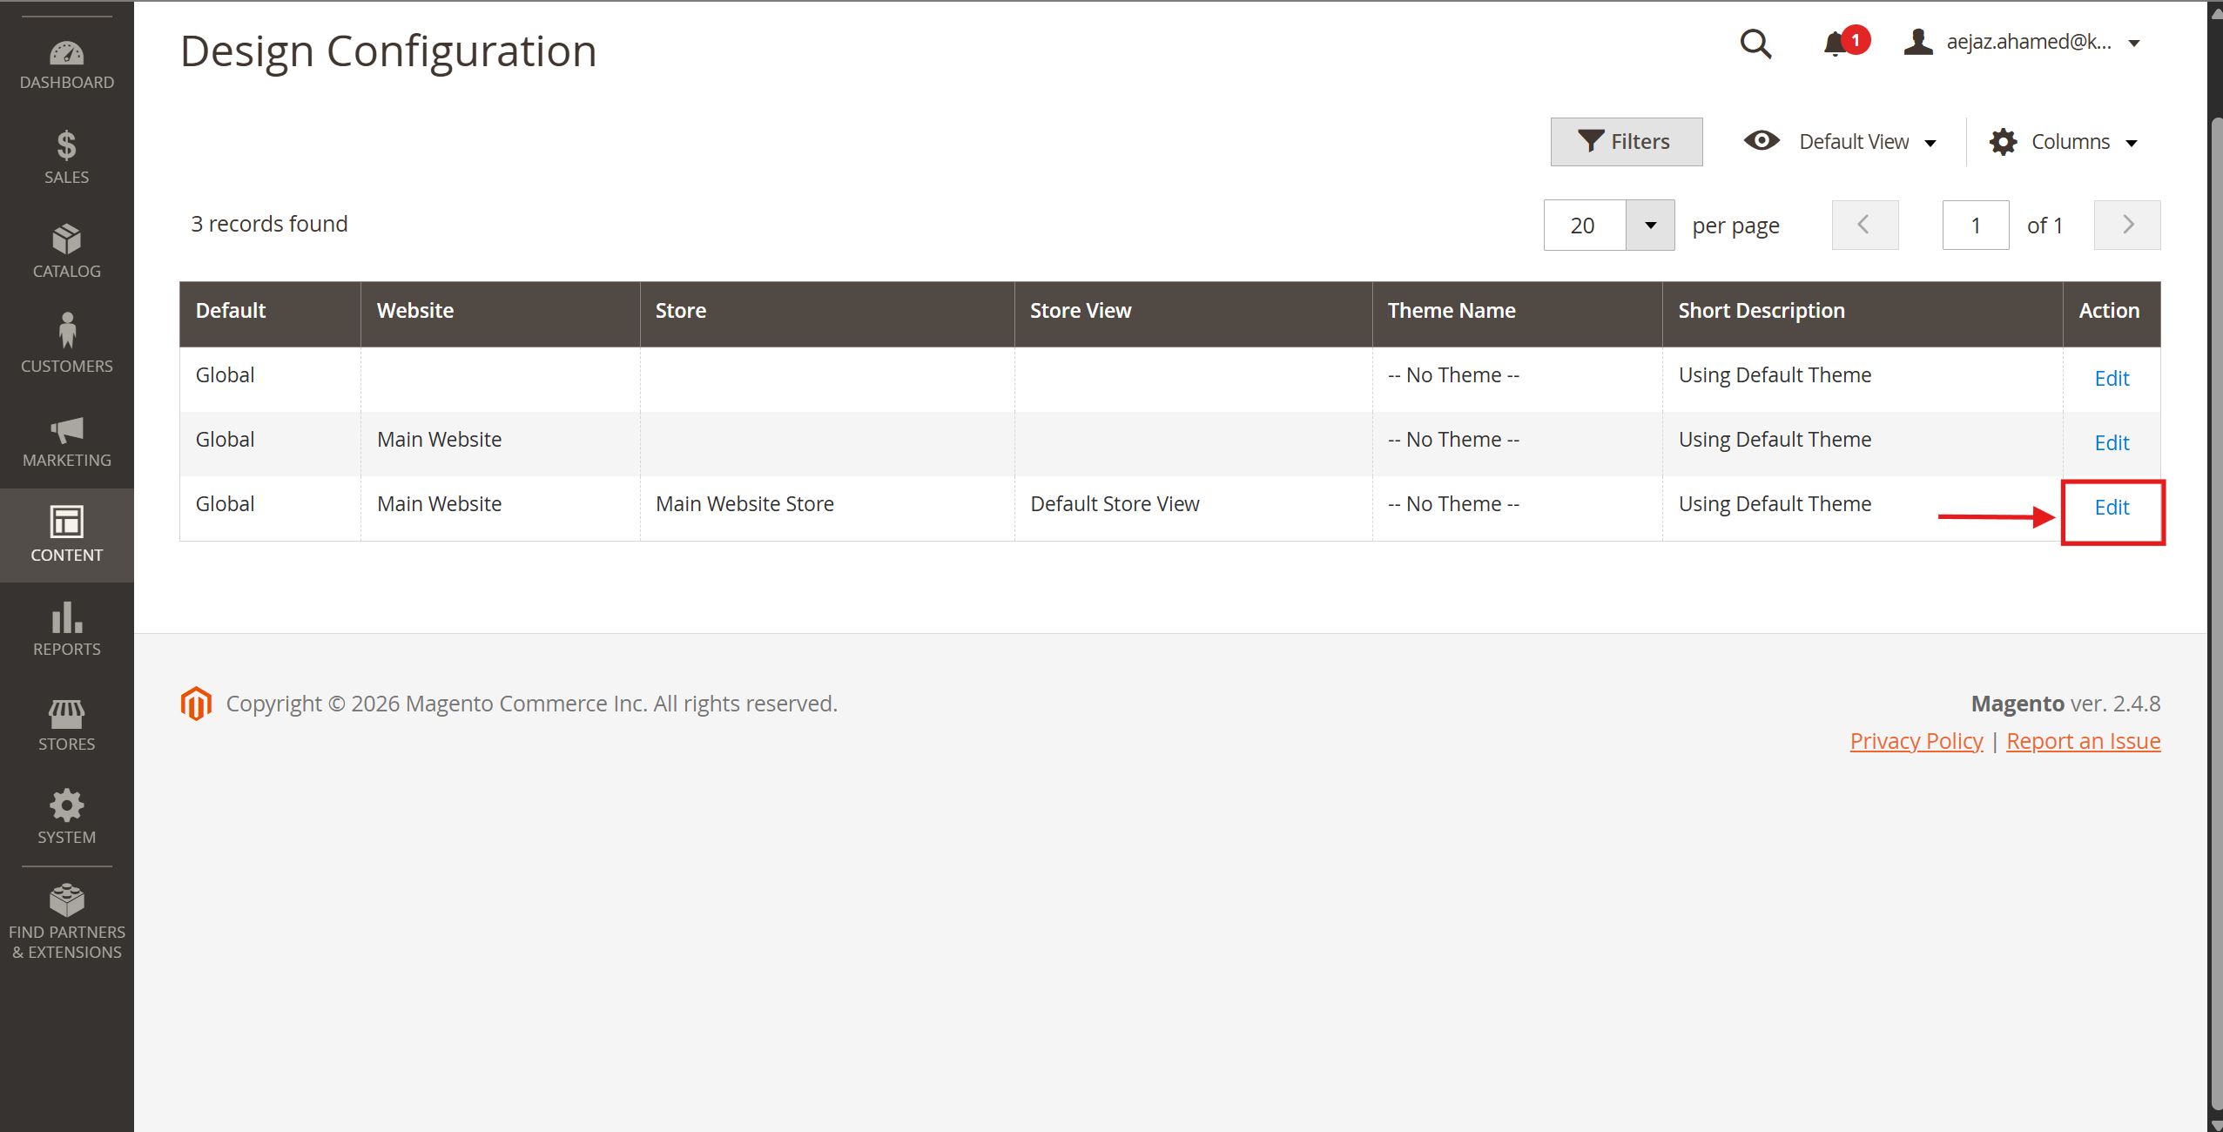Edit the first Global row with no website

pos(2112,379)
